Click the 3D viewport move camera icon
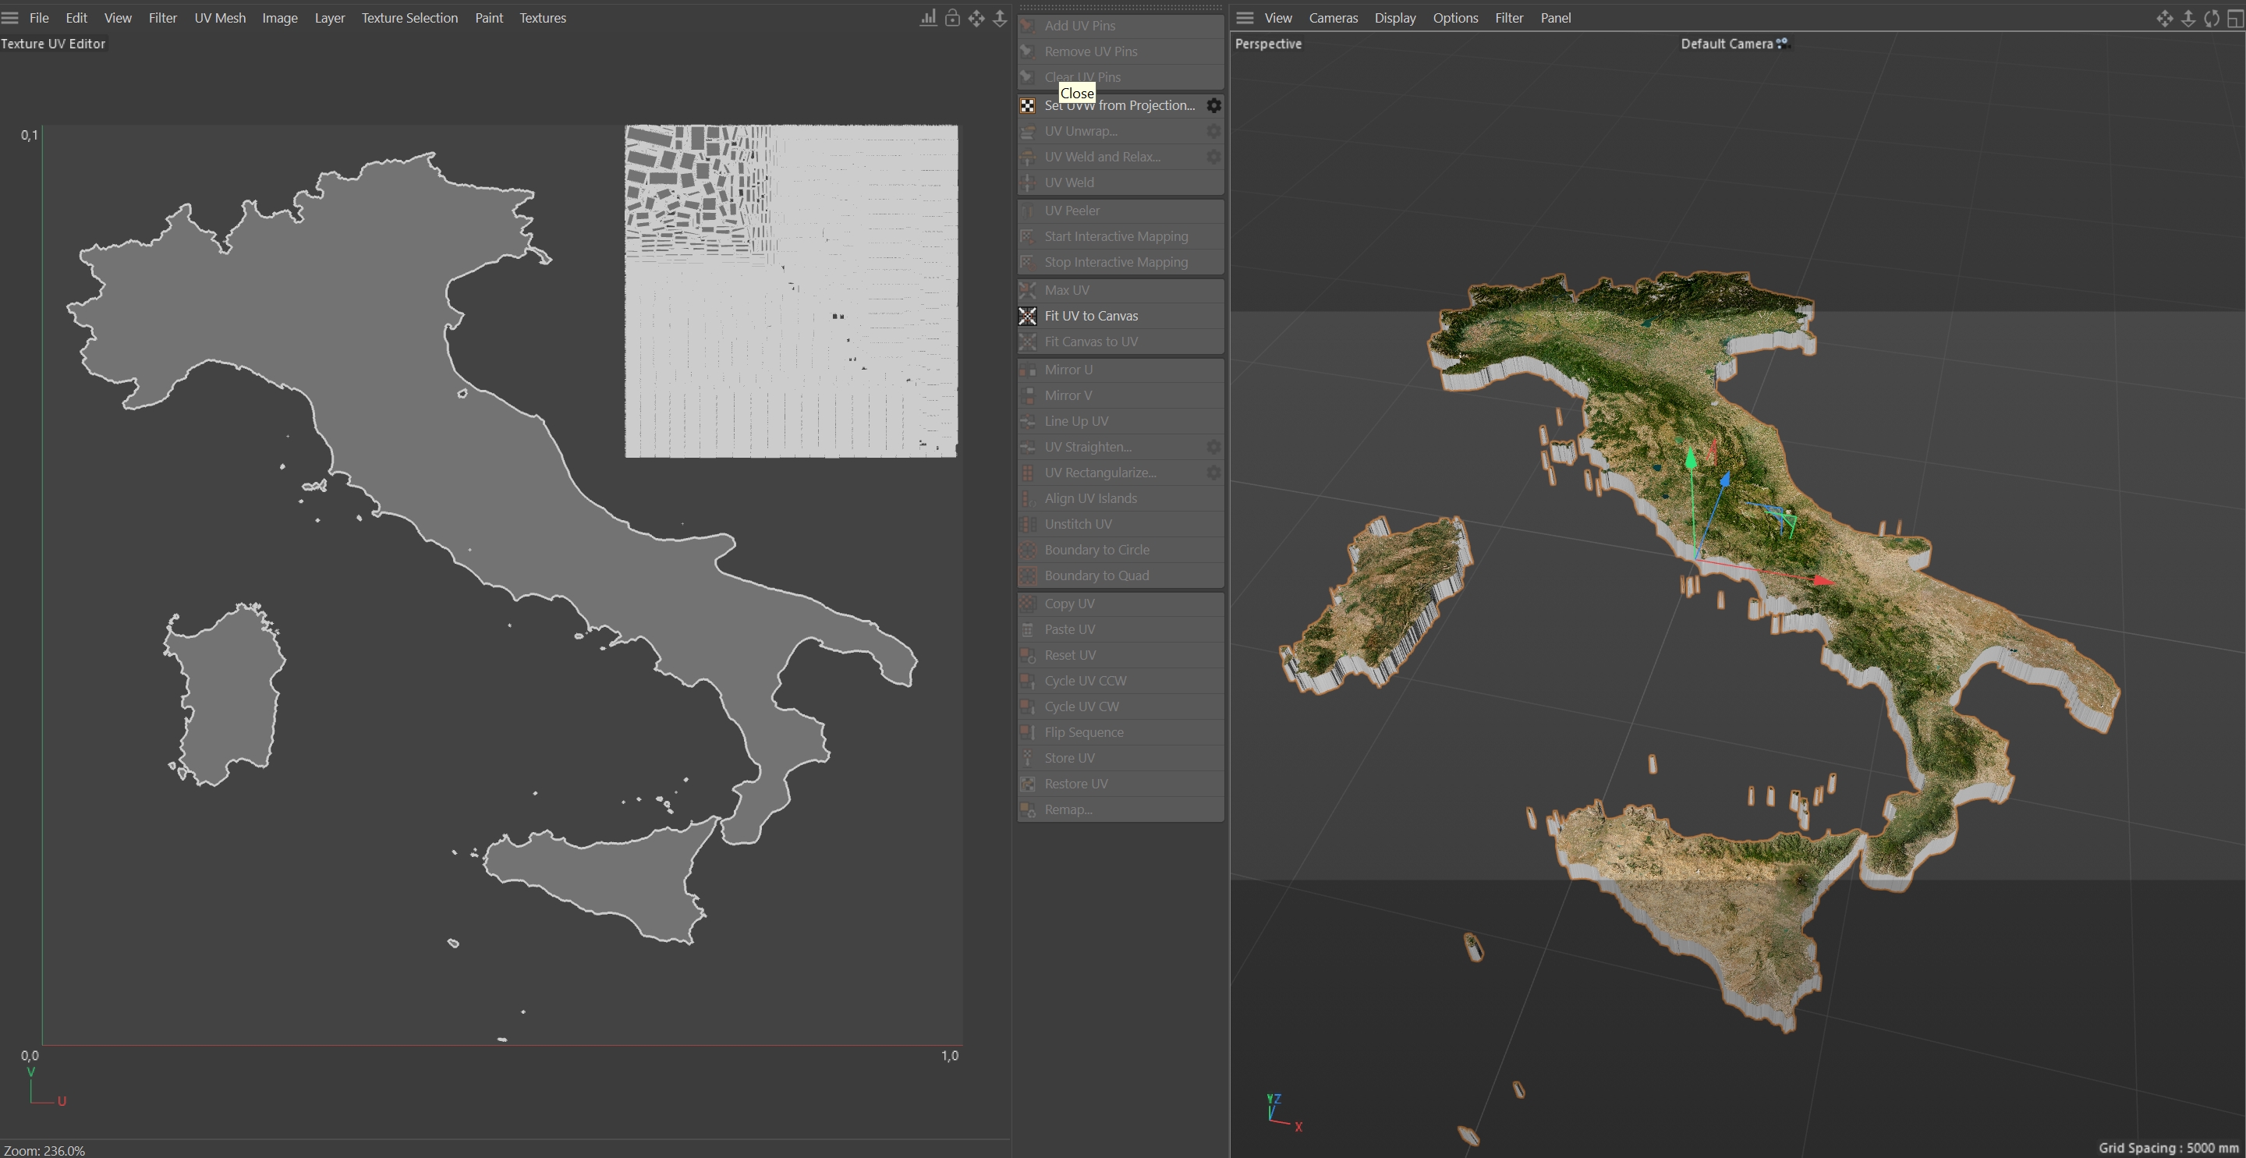Viewport: 2246px width, 1158px height. 2164,18
